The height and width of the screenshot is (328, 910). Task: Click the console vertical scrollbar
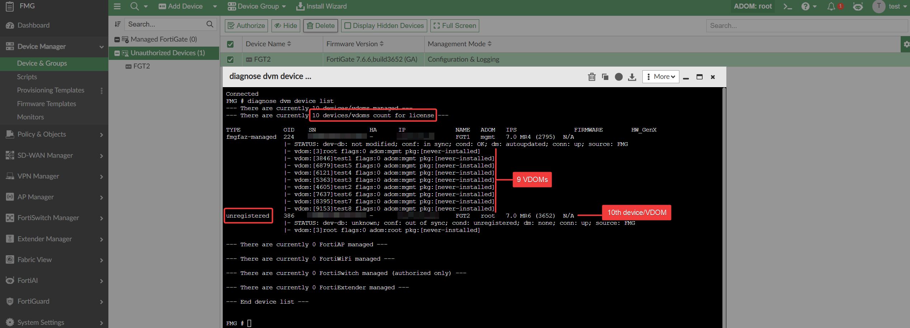pos(724,208)
